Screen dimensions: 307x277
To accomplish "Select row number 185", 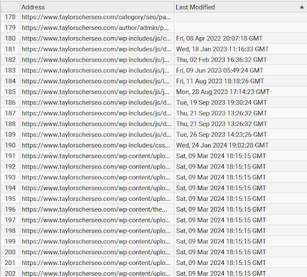I will tap(10, 92).
